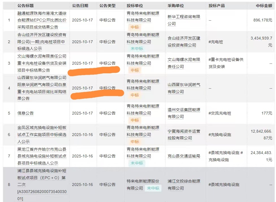Click row number 7
Viewport: 276px width, 202px height.
tap(9, 156)
